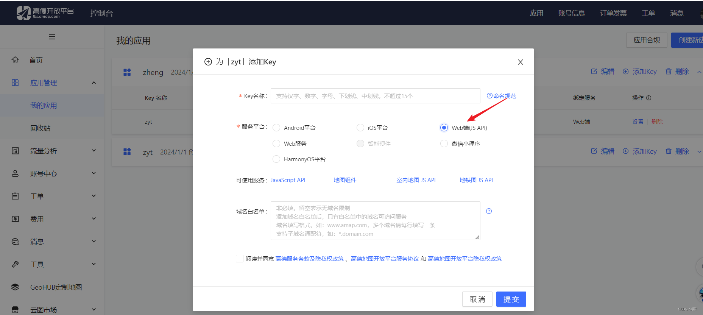
Task: Collapse the 应用管理 sidebar section
Action: [x=94, y=83]
